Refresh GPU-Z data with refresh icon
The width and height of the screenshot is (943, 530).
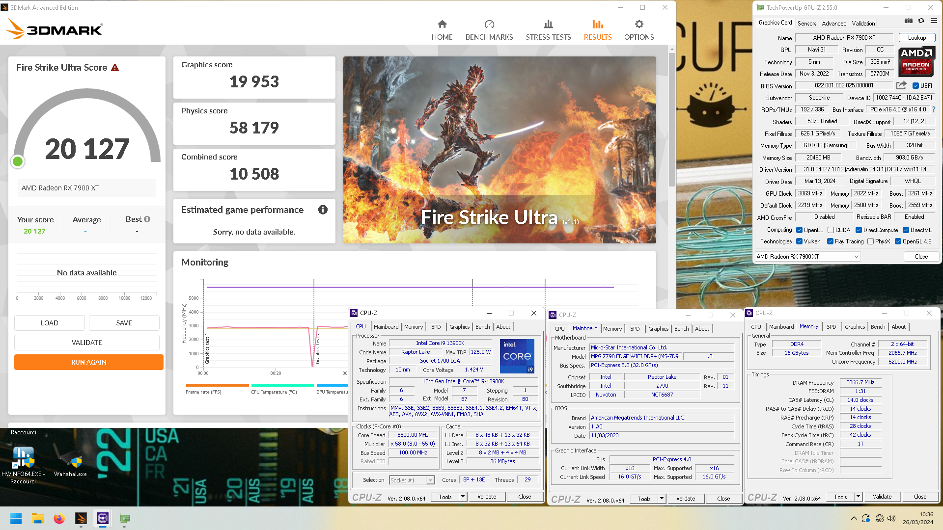pyautogui.click(x=921, y=21)
